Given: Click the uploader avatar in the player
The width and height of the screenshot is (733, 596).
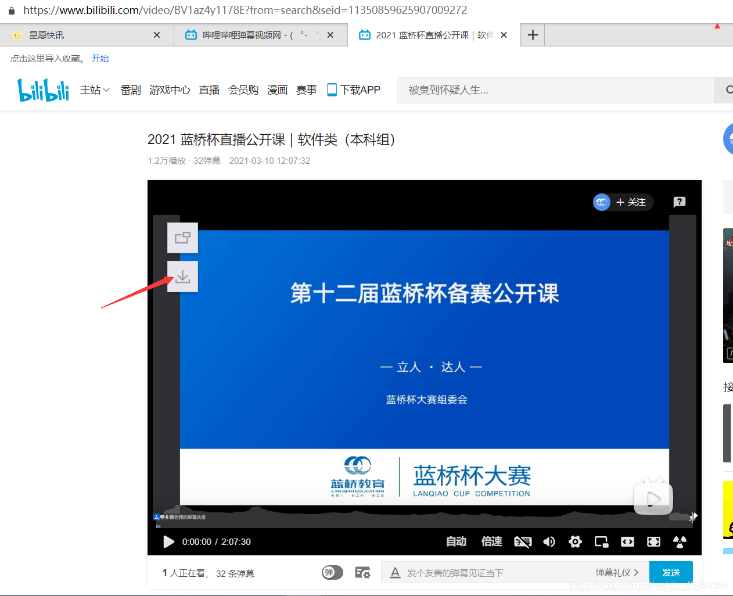Looking at the screenshot, I should pyautogui.click(x=602, y=202).
